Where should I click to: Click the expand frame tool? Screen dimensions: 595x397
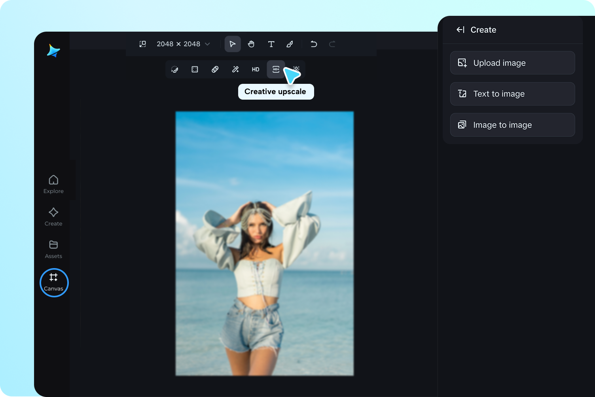coord(195,70)
